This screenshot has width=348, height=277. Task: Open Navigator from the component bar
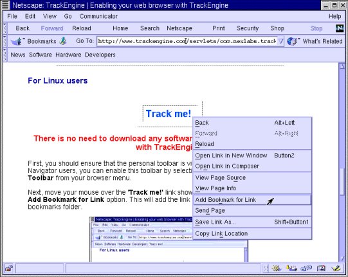tap(277, 269)
